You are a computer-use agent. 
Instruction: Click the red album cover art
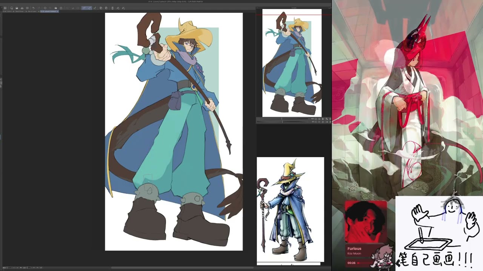click(x=366, y=222)
